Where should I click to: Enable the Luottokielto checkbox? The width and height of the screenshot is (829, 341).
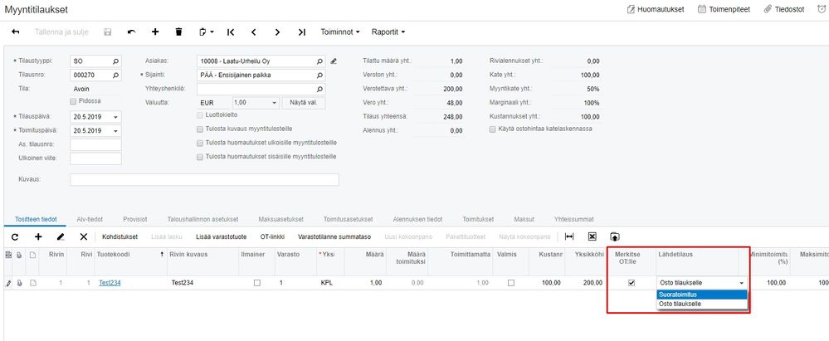tap(199, 115)
